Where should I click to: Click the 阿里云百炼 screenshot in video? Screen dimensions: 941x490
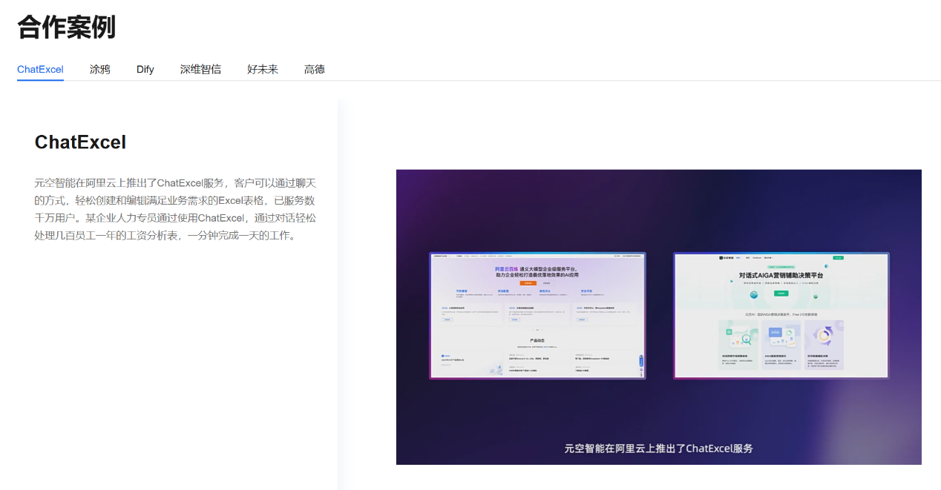(x=537, y=316)
